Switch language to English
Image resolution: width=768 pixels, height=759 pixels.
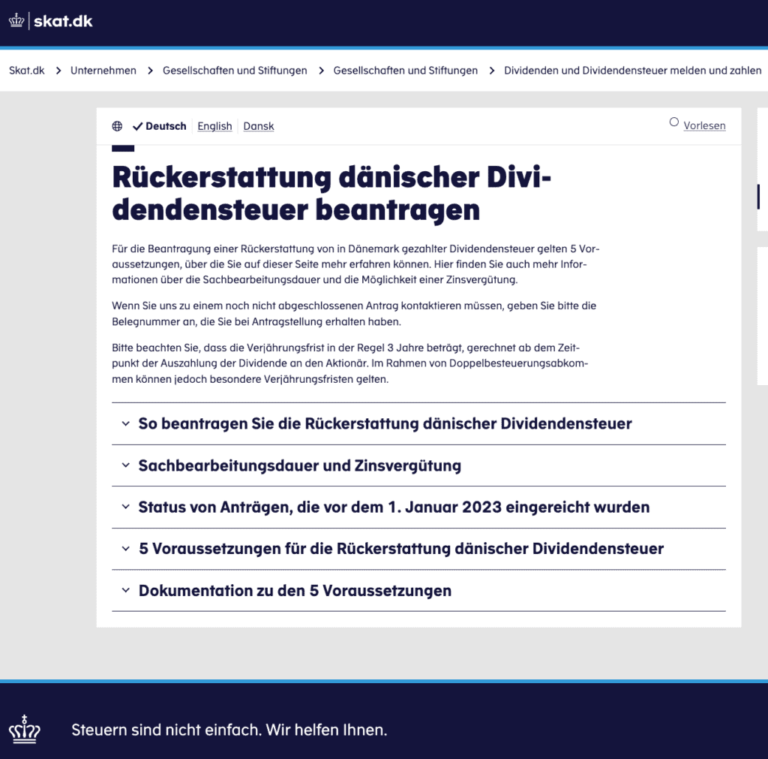214,126
